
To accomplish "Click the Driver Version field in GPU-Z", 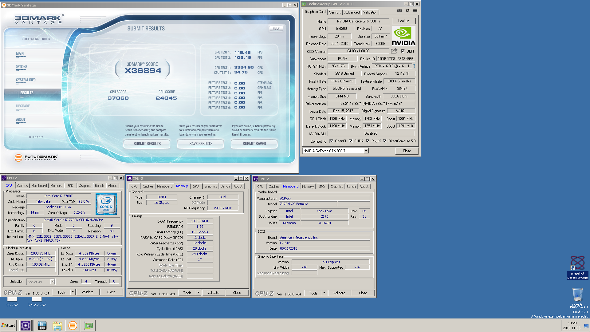I will pyautogui.click(x=371, y=104).
